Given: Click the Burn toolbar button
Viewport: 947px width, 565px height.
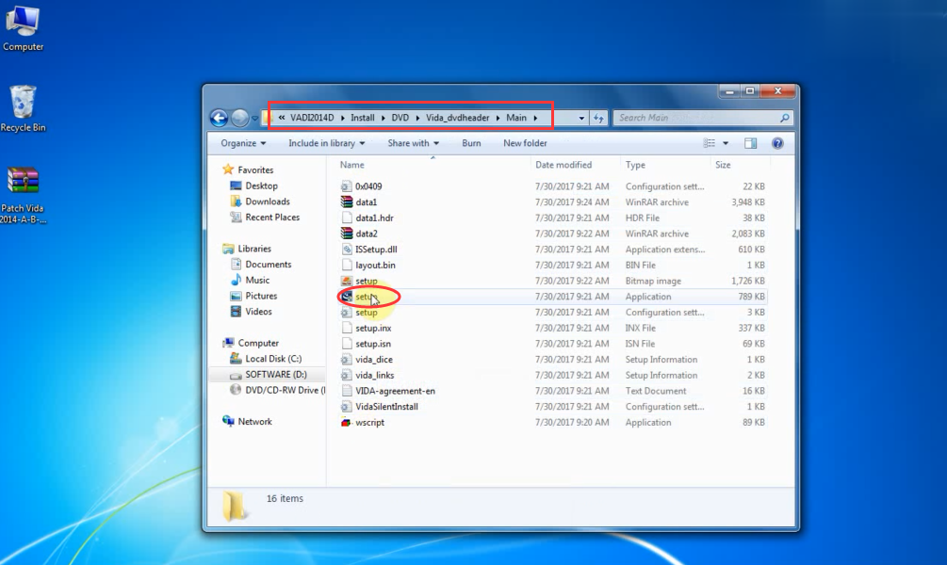Looking at the screenshot, I should pos(471,143).
